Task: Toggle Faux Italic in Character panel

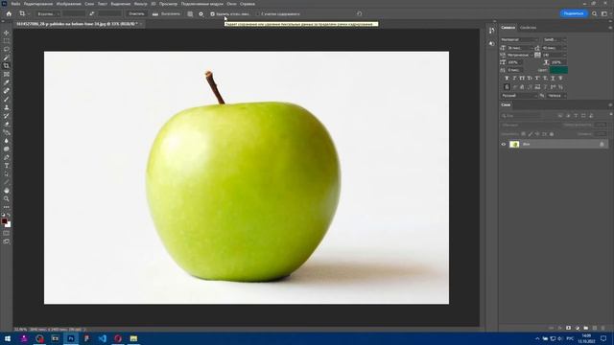Action: [x=514, y=79]
